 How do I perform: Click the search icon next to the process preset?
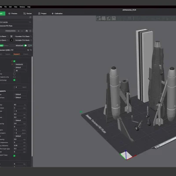tap(31, 50)
